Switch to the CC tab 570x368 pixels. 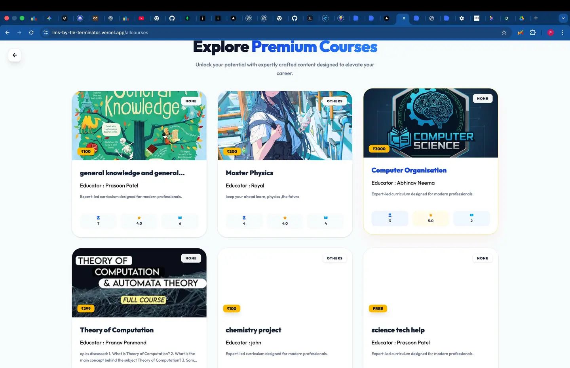point(95,18)
